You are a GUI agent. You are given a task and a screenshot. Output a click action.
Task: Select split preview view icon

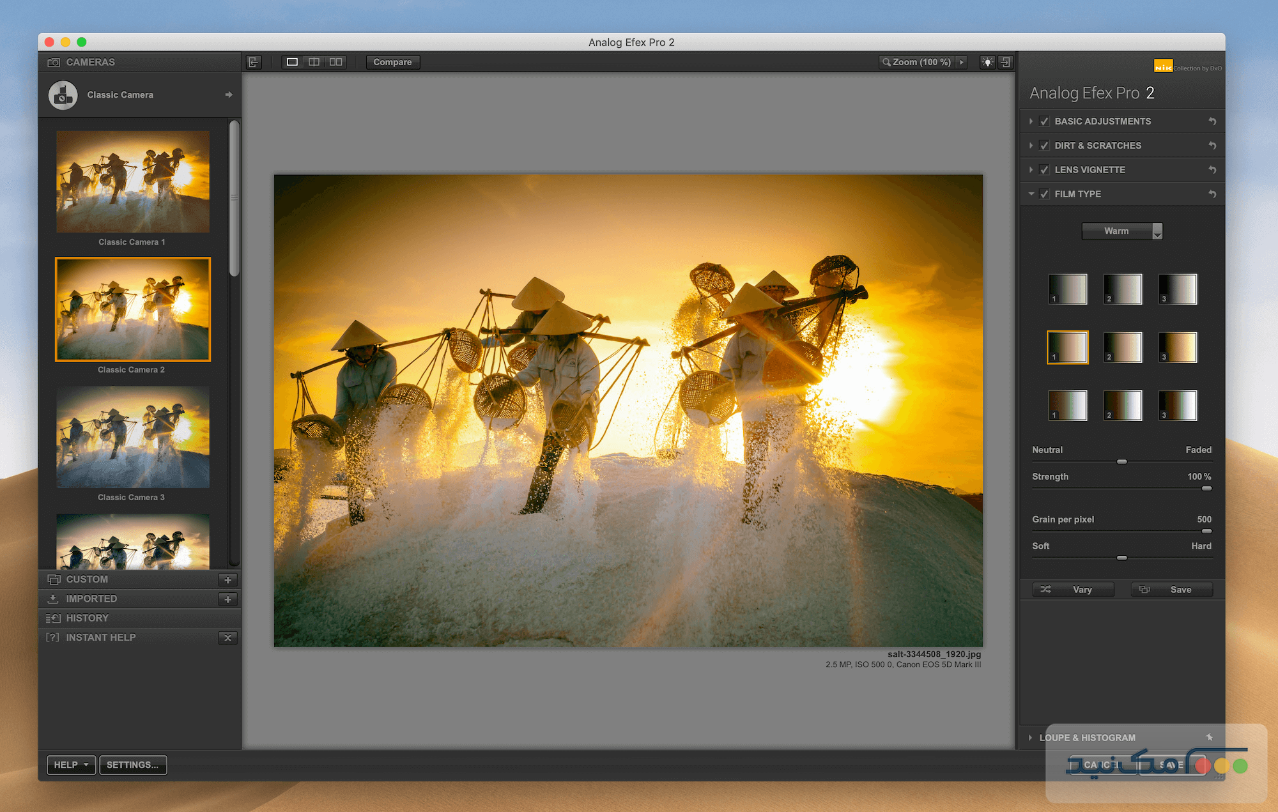coord(314,62)
